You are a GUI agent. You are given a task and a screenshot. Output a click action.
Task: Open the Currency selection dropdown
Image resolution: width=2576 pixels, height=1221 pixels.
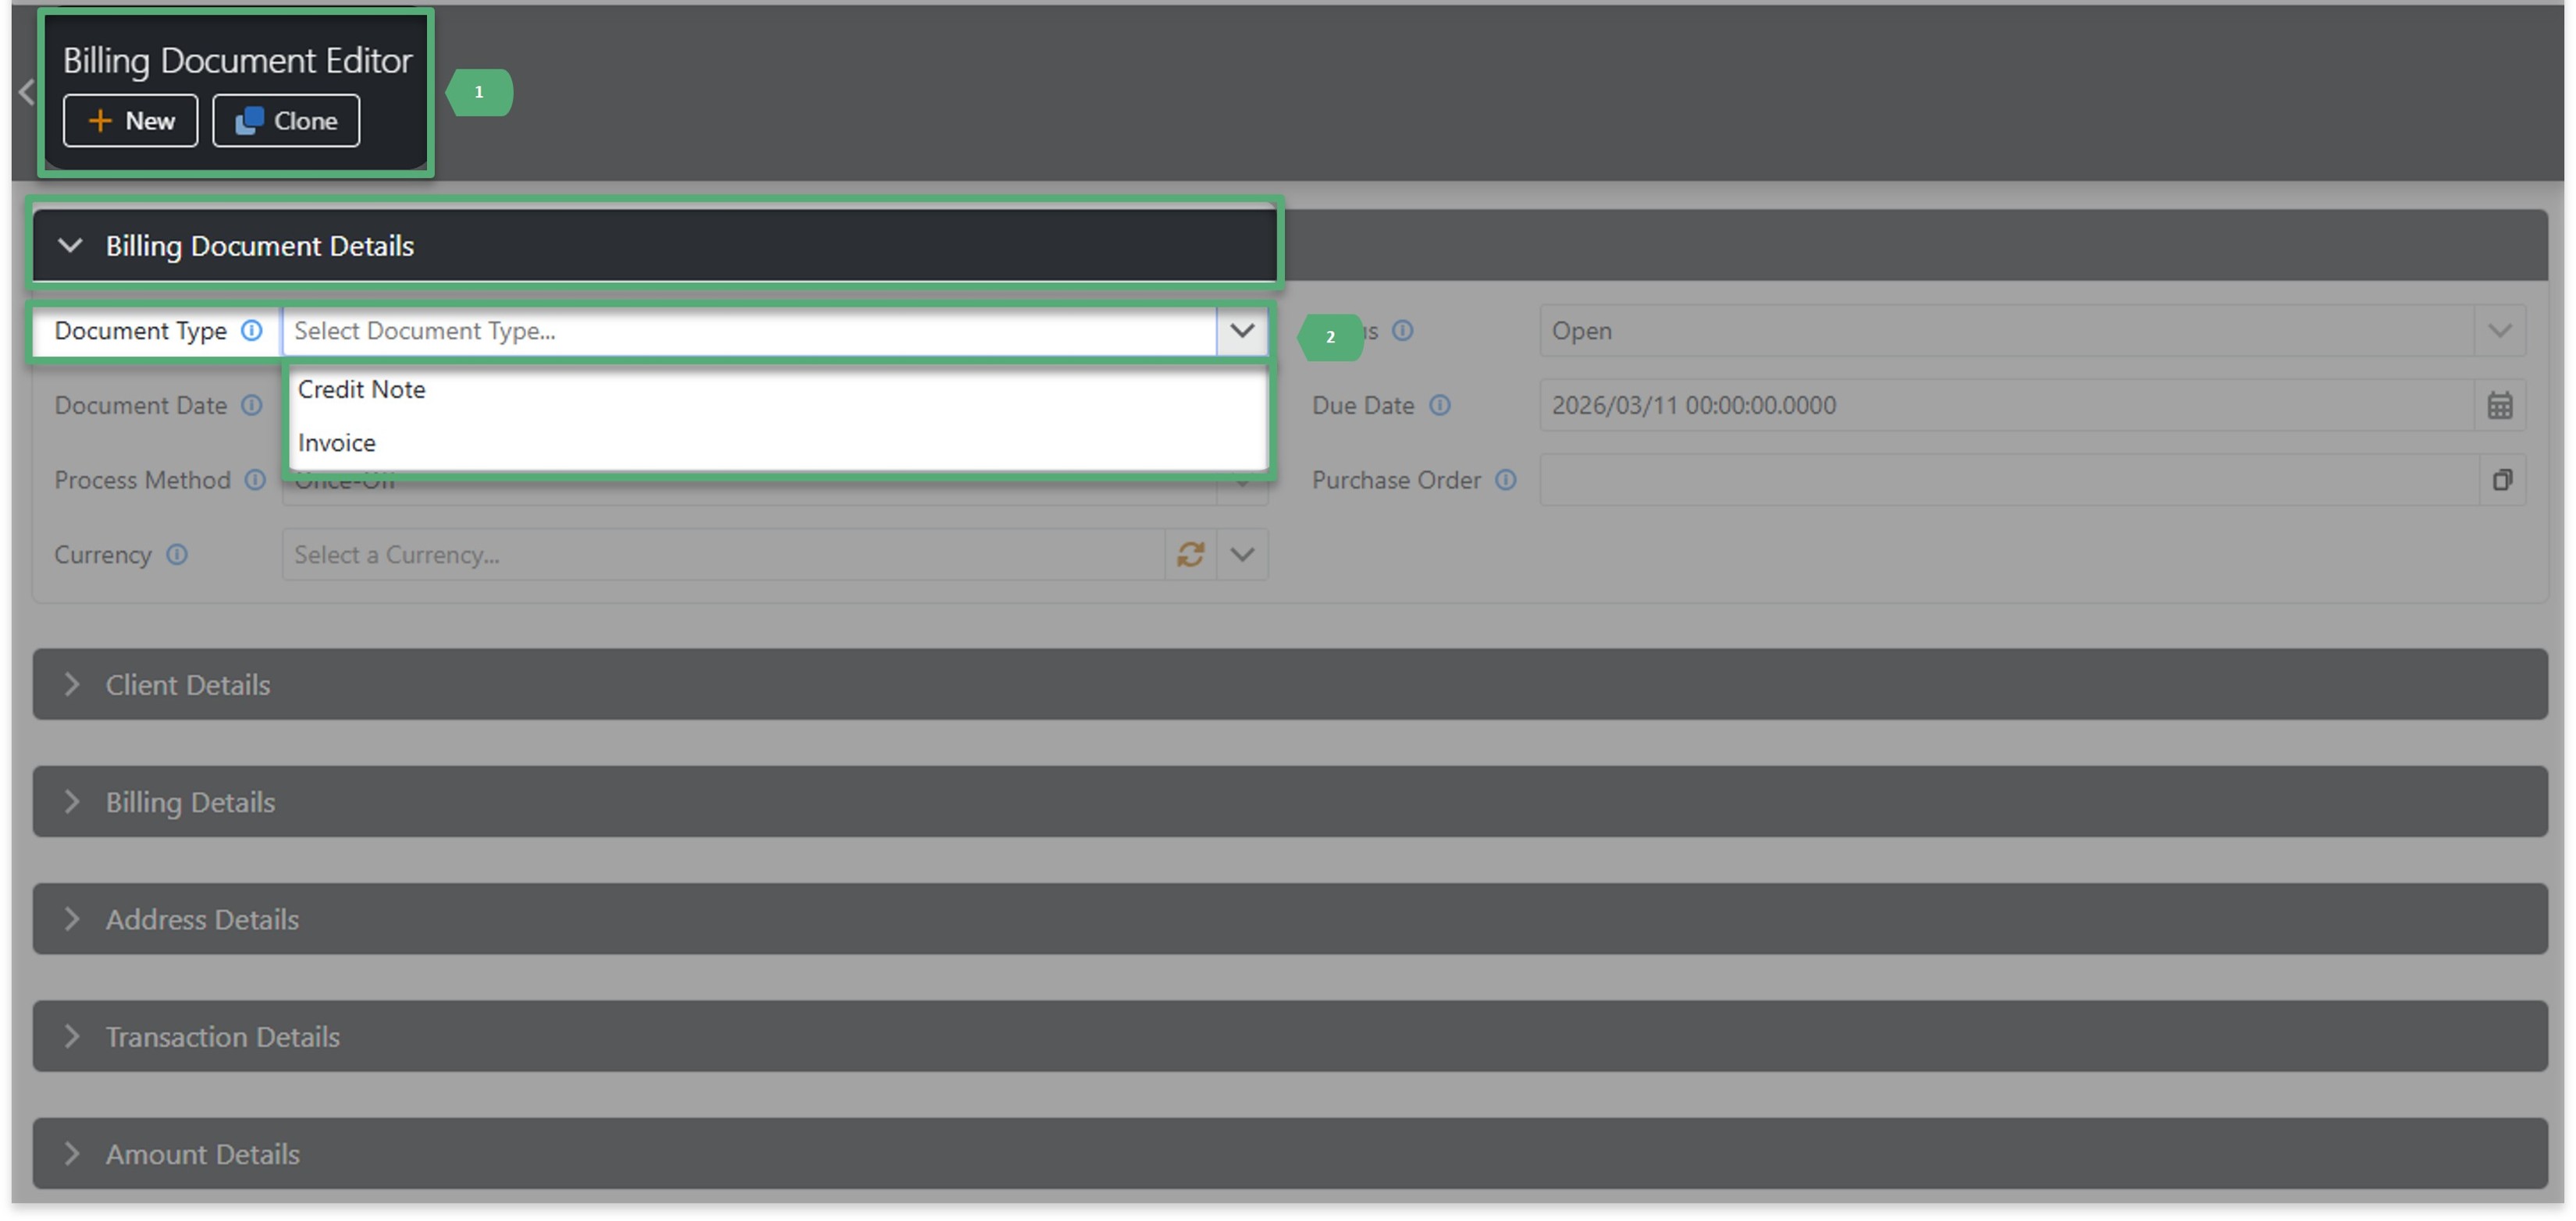[x=1242, y=554]
